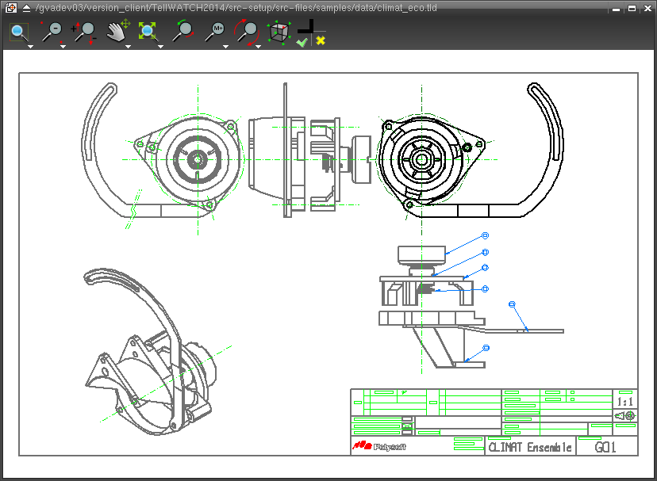This screenshot has width=657, height=481.
Task: Click the topmost blue balloon annotation marker
Action: [x=486, y=236]
